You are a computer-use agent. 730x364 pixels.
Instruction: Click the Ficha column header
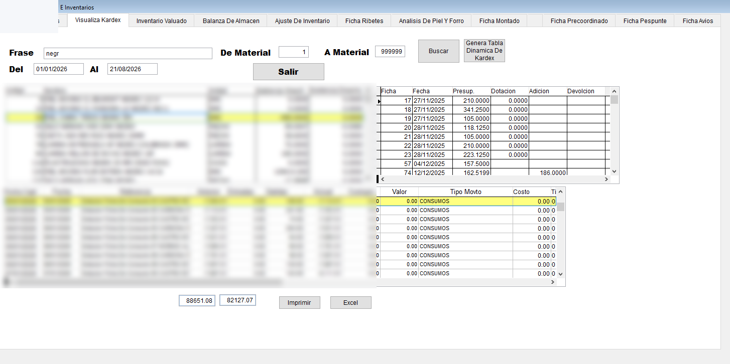tap(396, 91)
